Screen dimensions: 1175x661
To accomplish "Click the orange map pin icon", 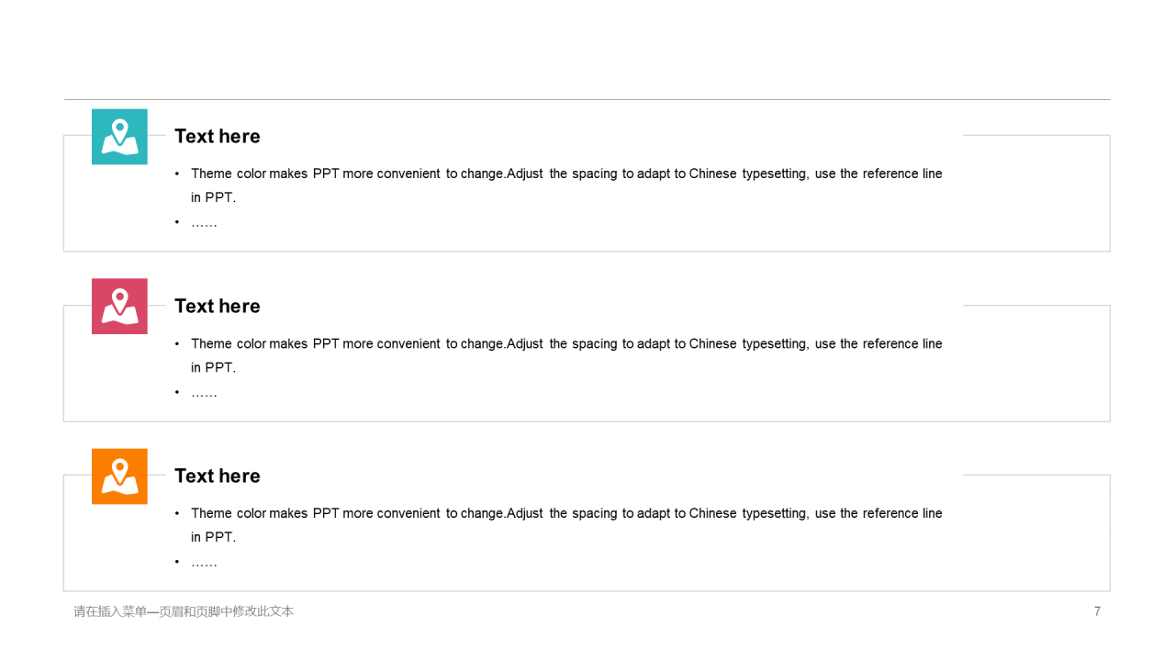I will pyautogui.click(x=119, y=476).
